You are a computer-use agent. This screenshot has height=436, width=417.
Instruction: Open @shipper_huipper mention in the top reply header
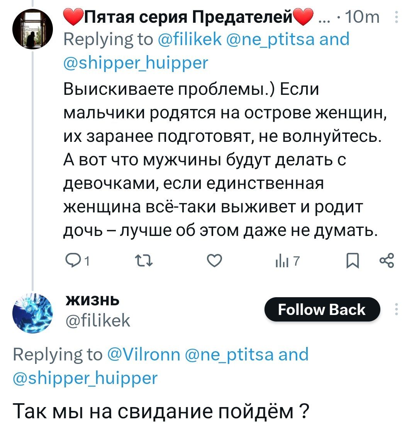[x=136, y=62]
